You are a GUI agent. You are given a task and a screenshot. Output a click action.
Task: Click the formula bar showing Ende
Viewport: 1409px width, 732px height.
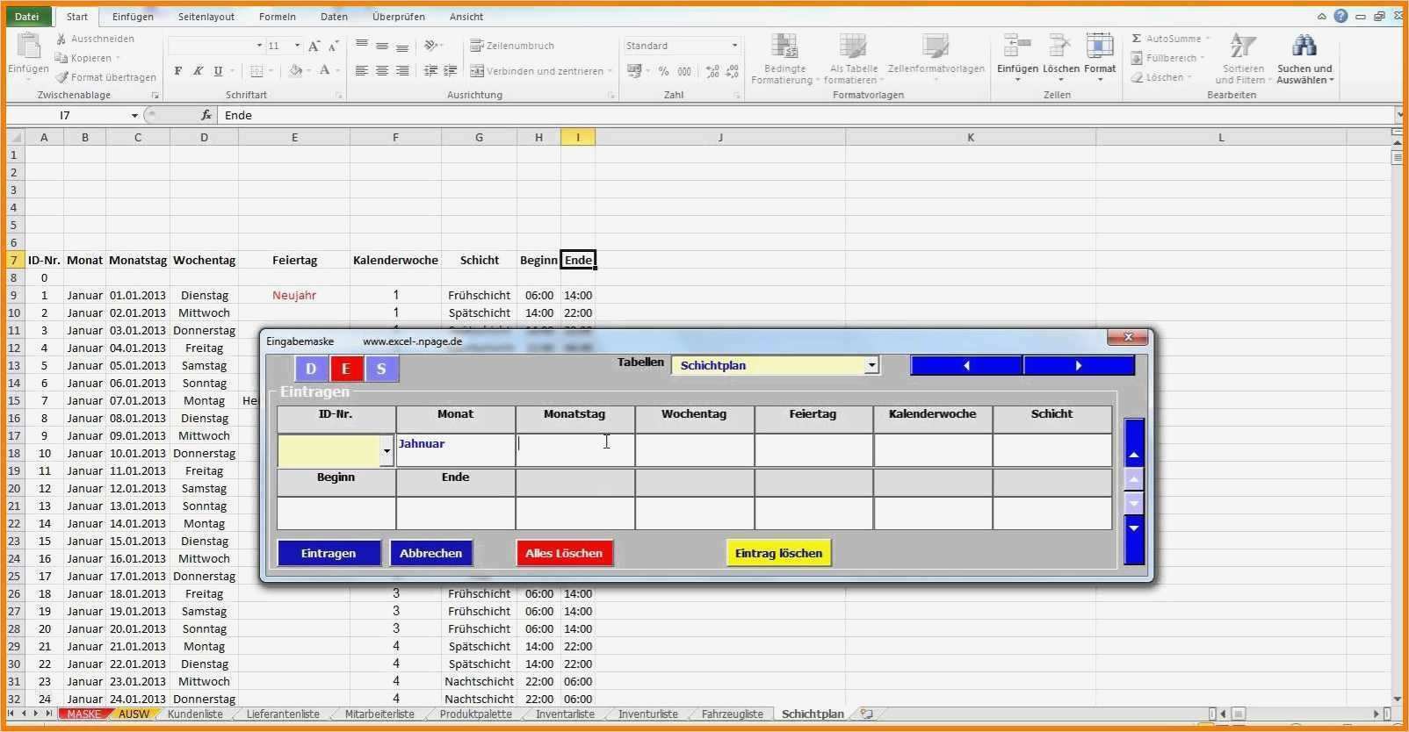tap(806, 115)
